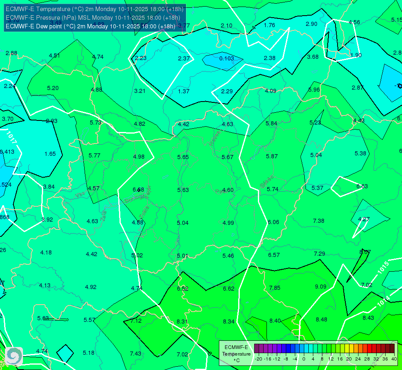
Task: Click the 8.48 temperature value
Action: tap(321, 319)
